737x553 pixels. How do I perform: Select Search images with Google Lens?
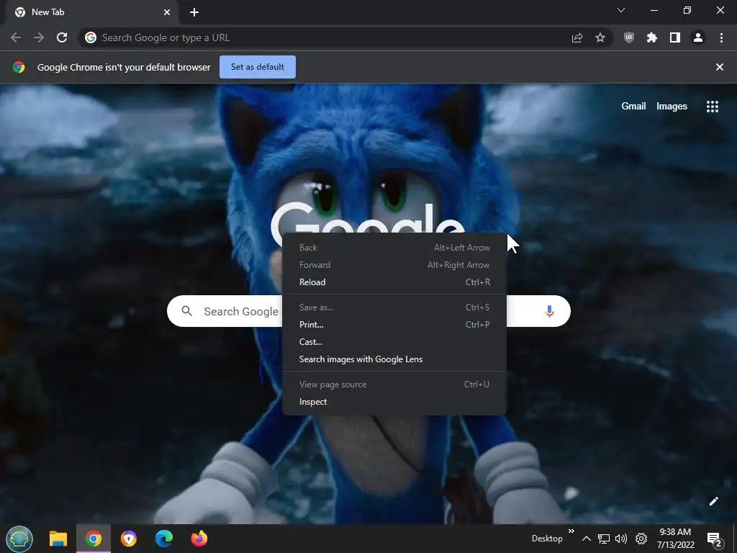tap(394, 359)
